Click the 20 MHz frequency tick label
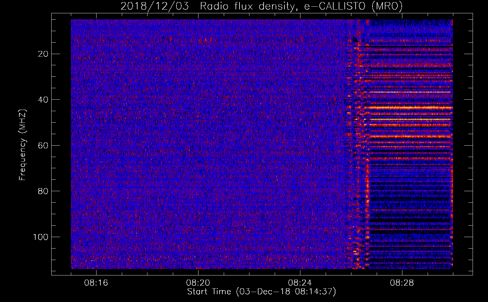Viewport: 488px width, 302px height. pyautogui.click(x=43, y=54)
